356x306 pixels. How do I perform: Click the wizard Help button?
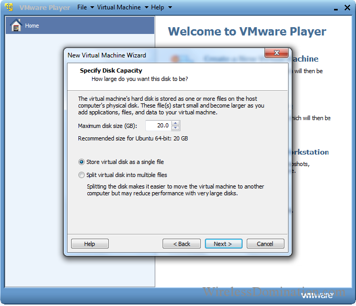(90, 244)
